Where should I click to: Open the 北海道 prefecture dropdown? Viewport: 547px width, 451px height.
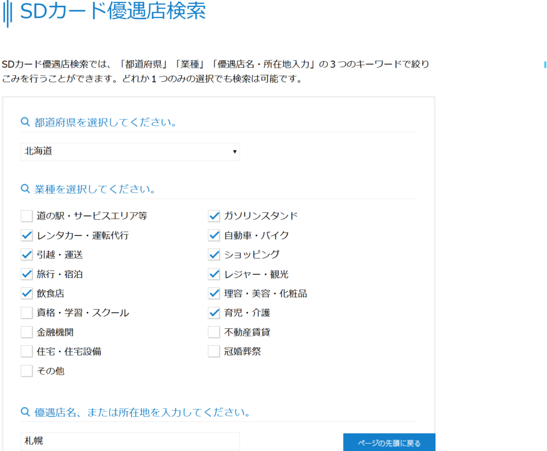coord(130,152)
